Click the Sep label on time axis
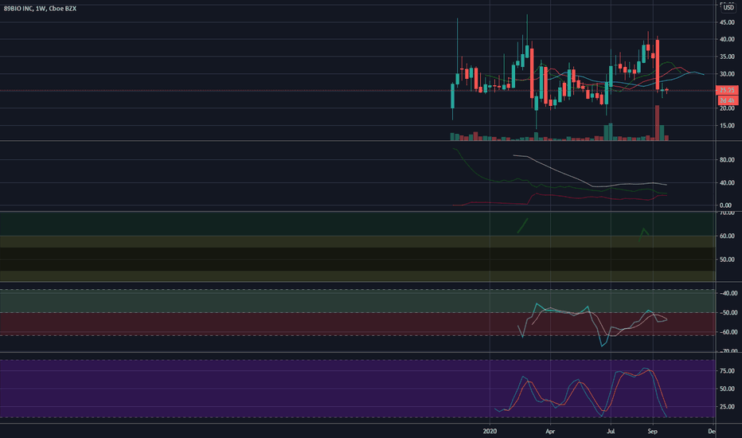This screenshot has height=438, width=742. click(x=653, y=432)
